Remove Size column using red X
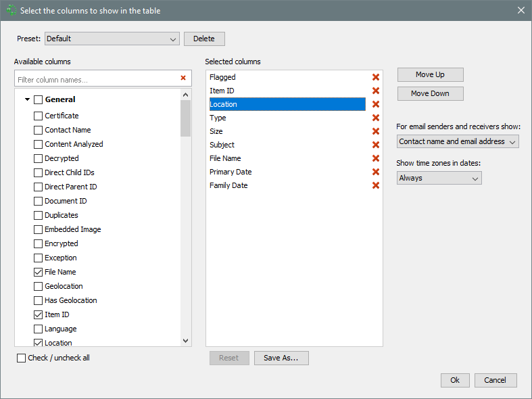Image resolution: width=532 pixels, height=399 pixels. [376, 131]
